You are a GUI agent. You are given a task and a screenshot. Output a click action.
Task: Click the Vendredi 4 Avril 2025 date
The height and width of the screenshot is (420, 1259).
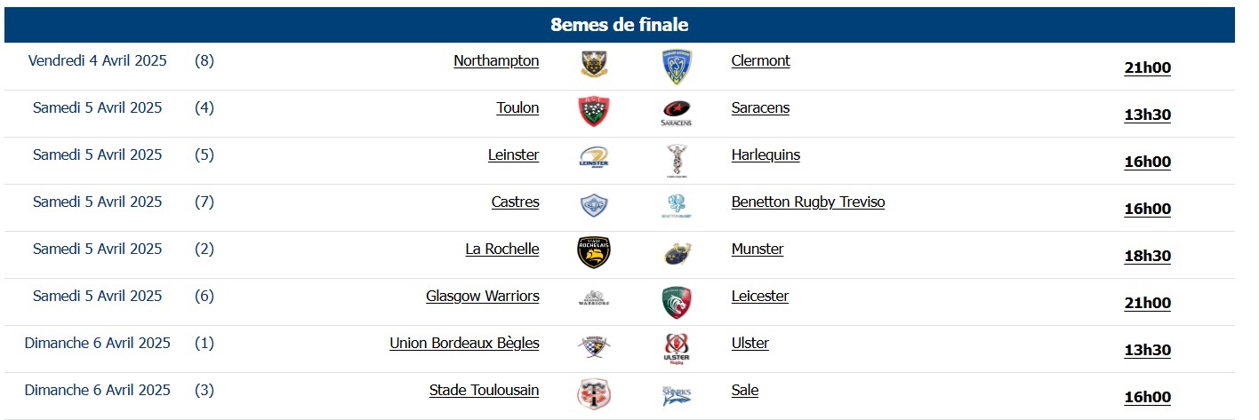pyautogui.click(x=98, y=60)
